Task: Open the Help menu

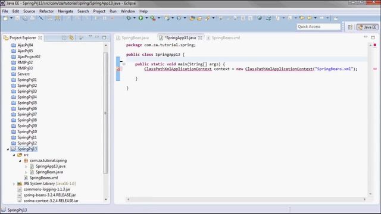Action: (143, 11)
